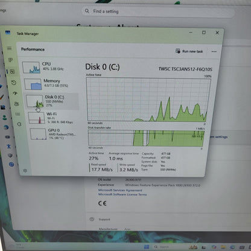Click the 3.2 MB/s write speed value

(129, 170)
